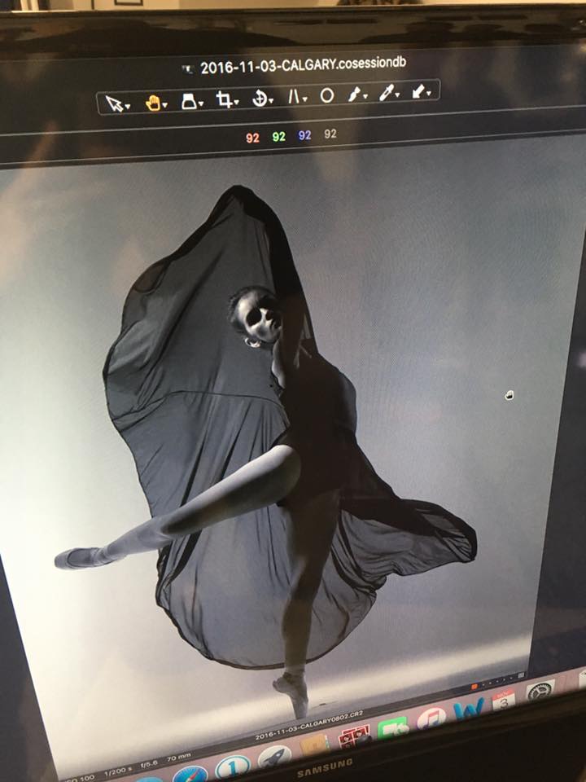Click the 1/200 s shutter speed value

pyautogui.click(x=117, y=771)
